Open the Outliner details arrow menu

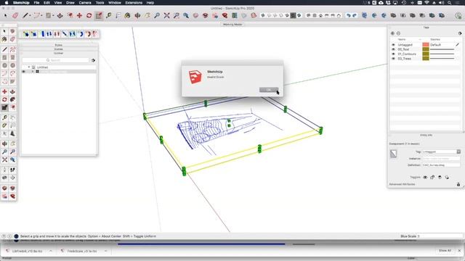(93, 60)
